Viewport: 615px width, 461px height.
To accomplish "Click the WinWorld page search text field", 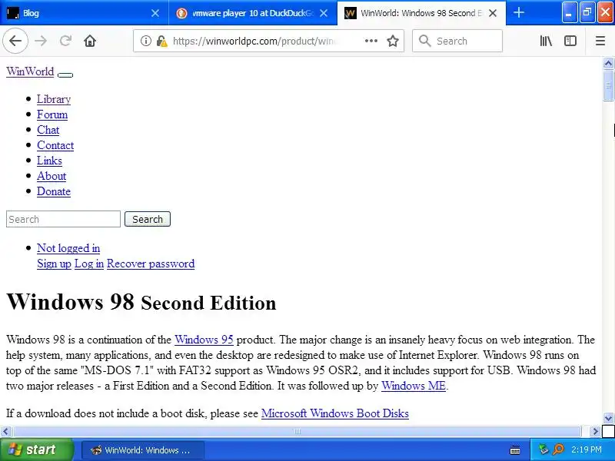I will (63, 219).
